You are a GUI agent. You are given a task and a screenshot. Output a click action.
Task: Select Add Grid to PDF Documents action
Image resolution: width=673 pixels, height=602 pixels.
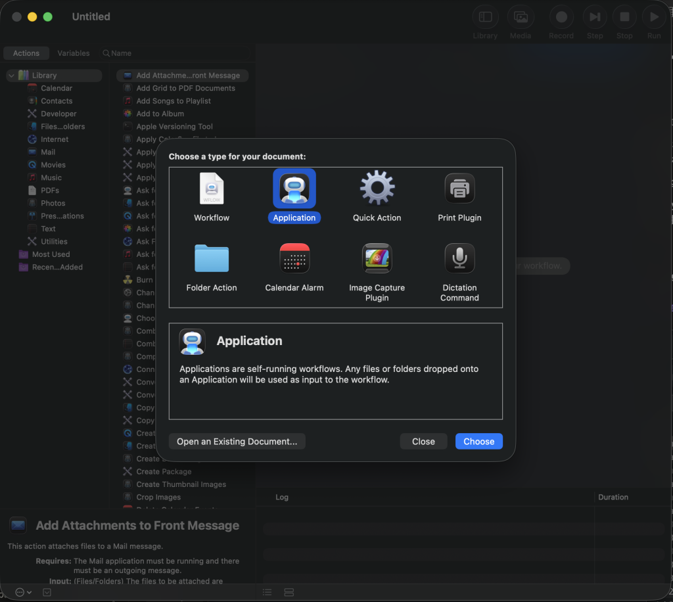click(183, 88)
